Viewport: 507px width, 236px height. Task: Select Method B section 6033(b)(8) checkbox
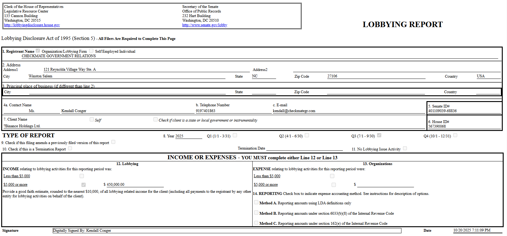coord(256,213)
